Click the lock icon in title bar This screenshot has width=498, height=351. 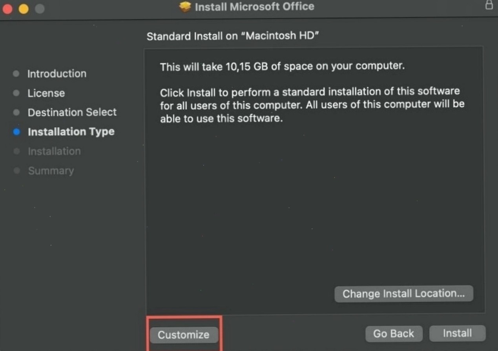click(x=489, y=5)
